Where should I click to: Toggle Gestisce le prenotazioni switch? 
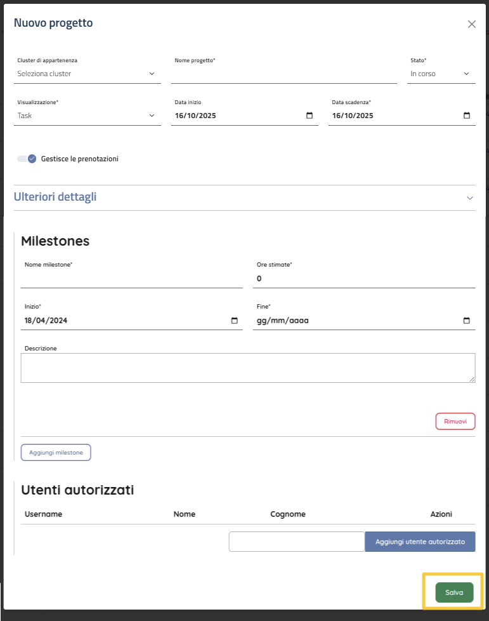(x=27, y=159)
